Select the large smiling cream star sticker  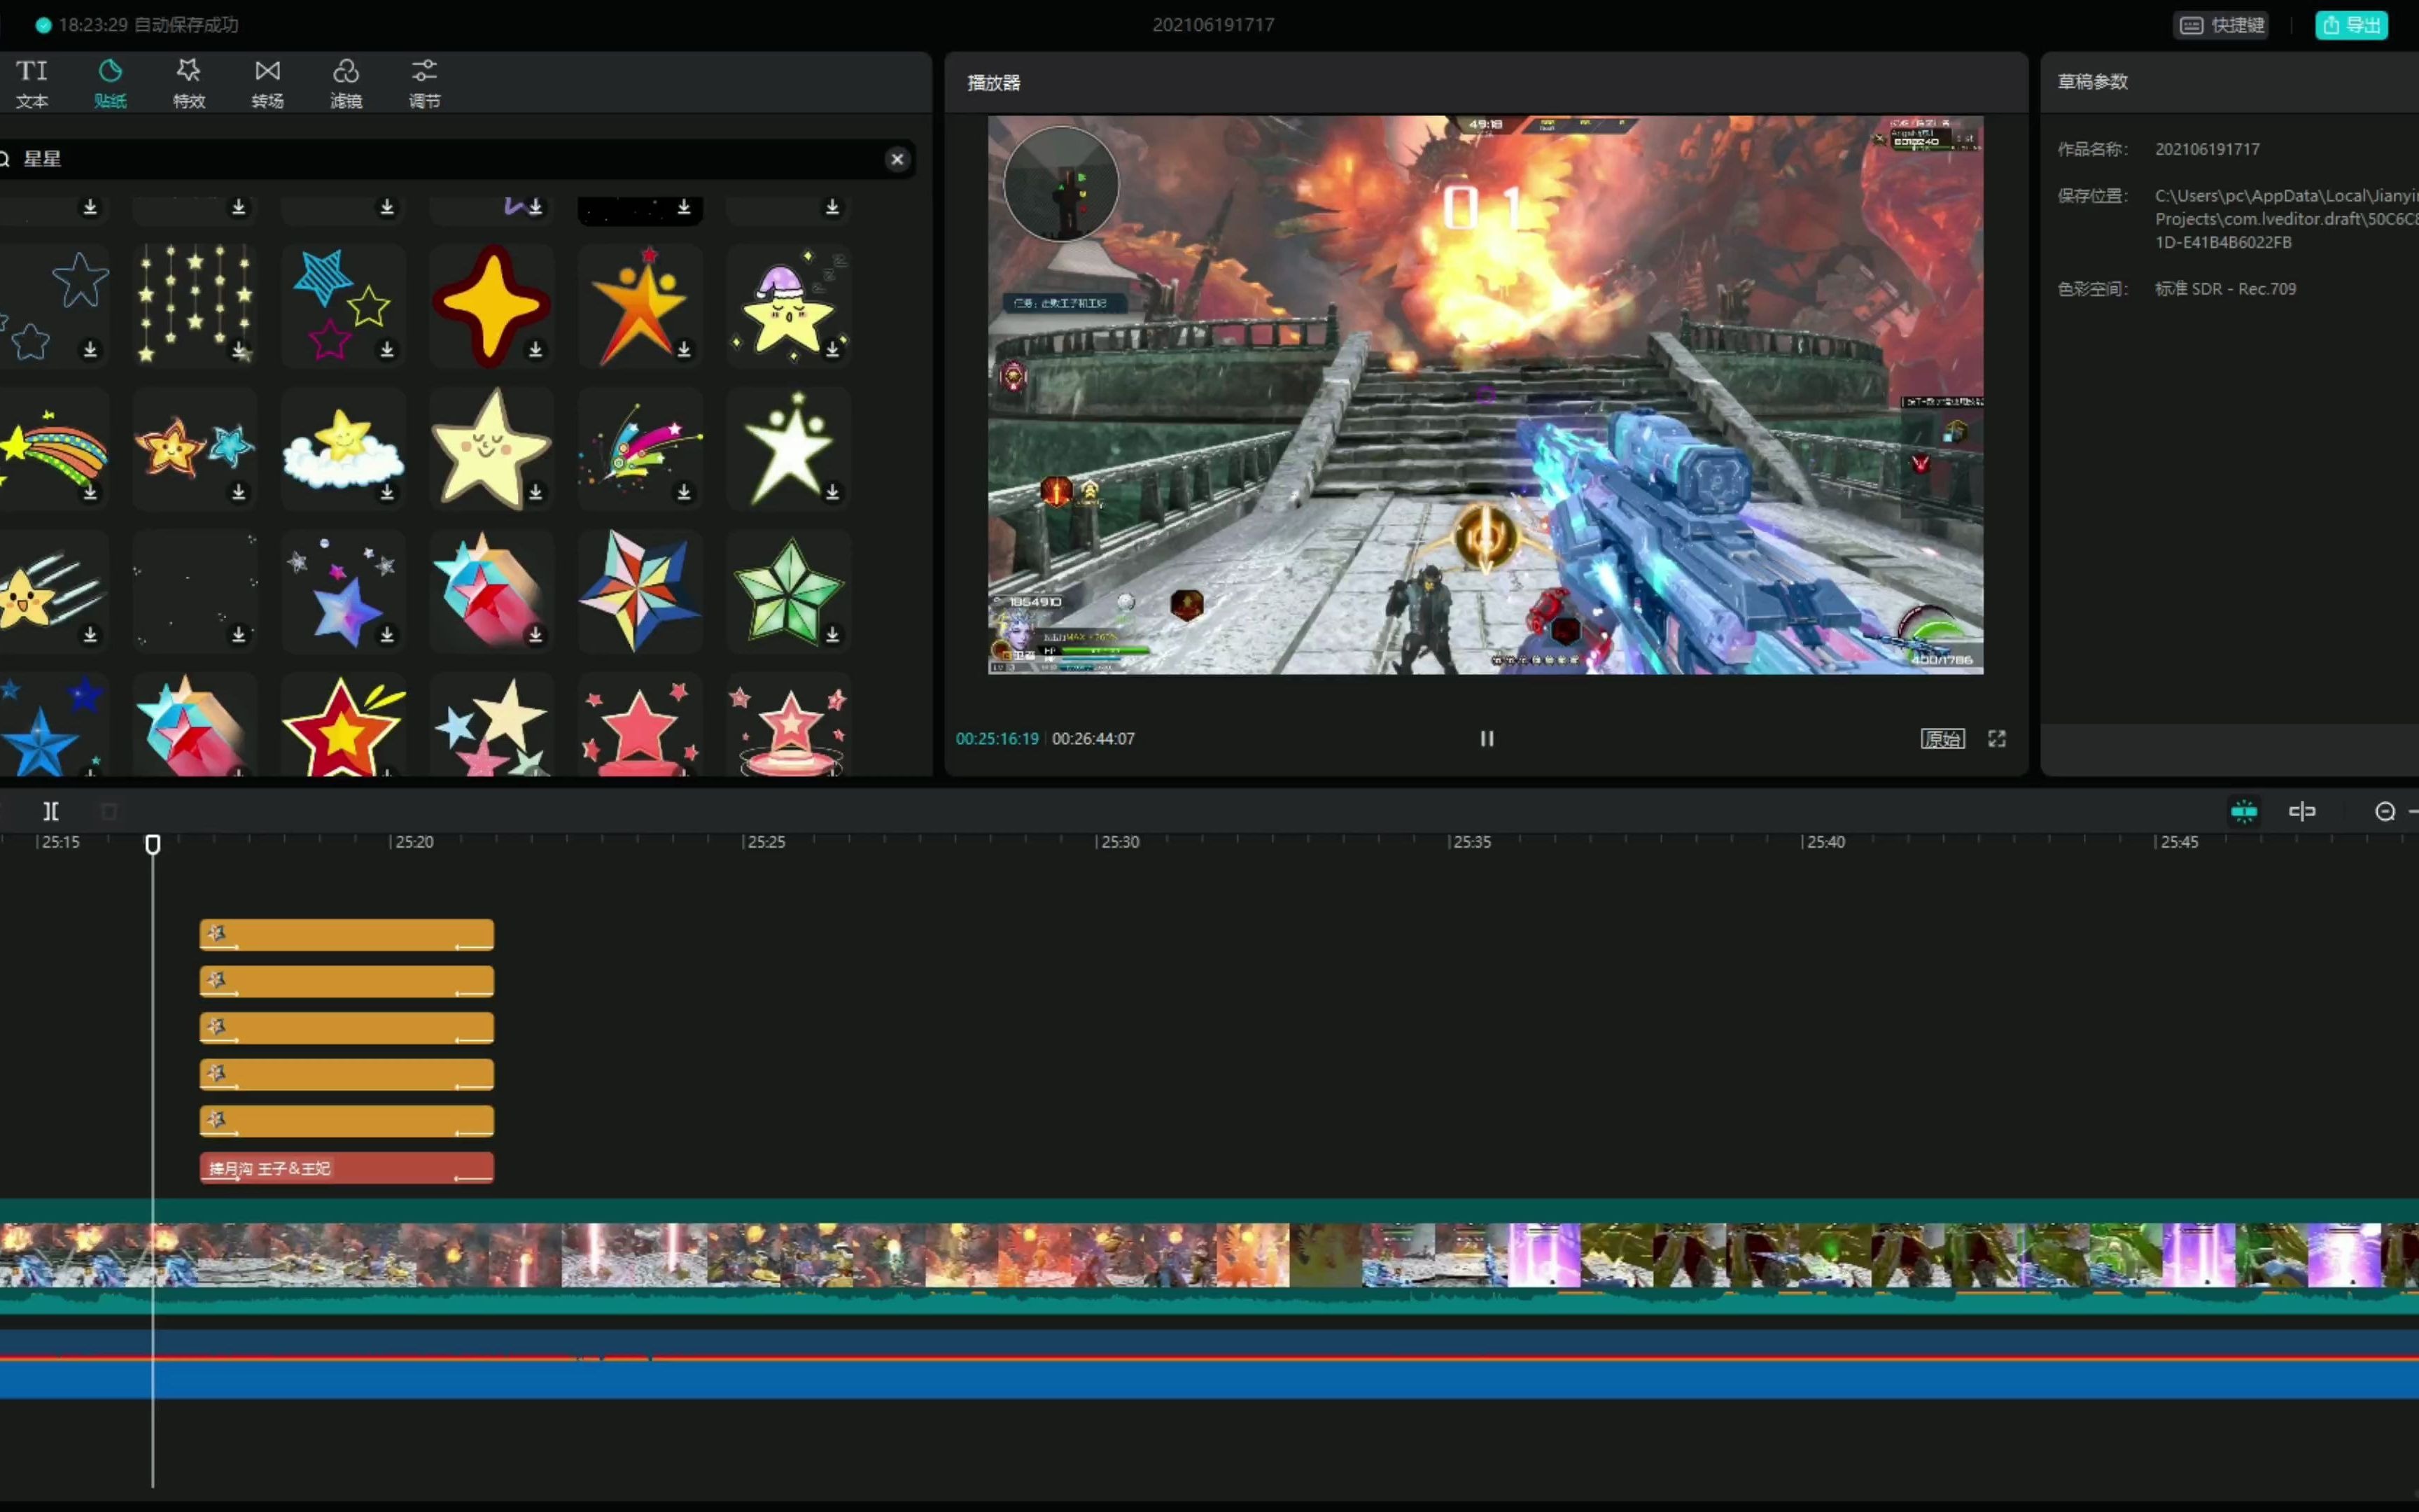click(491, 448)
